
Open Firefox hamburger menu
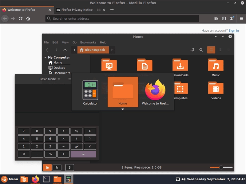tap(241, 18)
